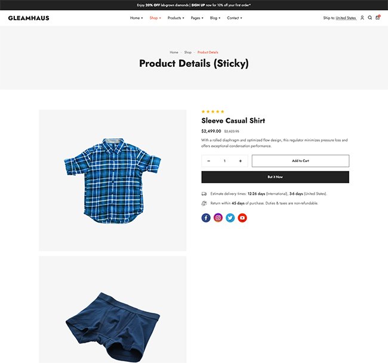Decrease quantity with minus button
Screen dimensions: 388x363
[x=209, y=161]
